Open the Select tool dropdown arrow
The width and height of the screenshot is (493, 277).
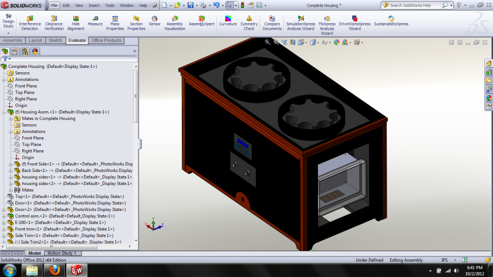(x=236, y=5)
